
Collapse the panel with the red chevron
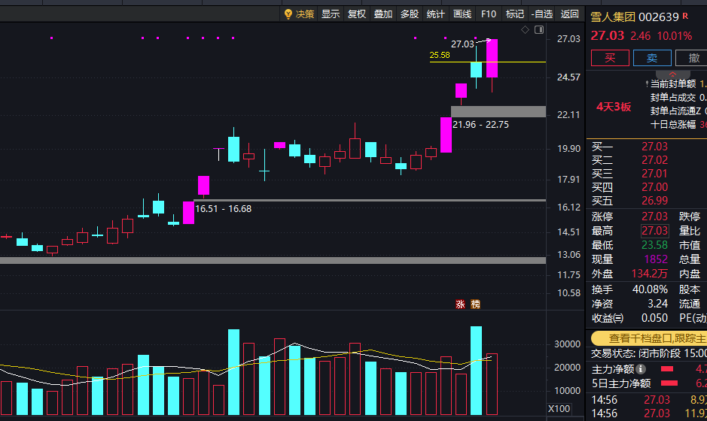coord(672,74)
